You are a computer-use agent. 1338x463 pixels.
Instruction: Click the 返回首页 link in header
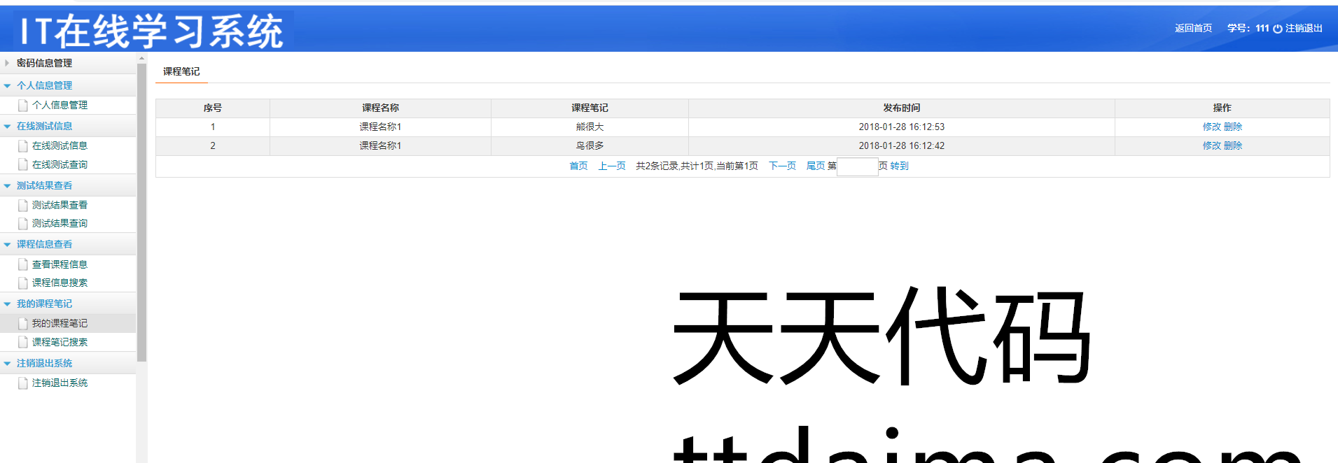1193,28
